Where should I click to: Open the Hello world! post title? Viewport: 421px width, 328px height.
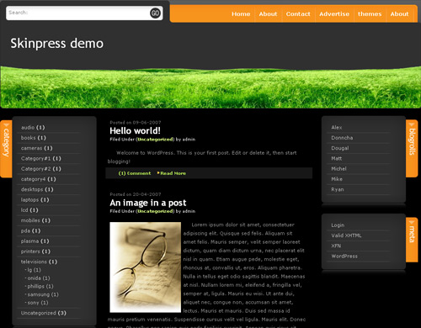(135, 131)
